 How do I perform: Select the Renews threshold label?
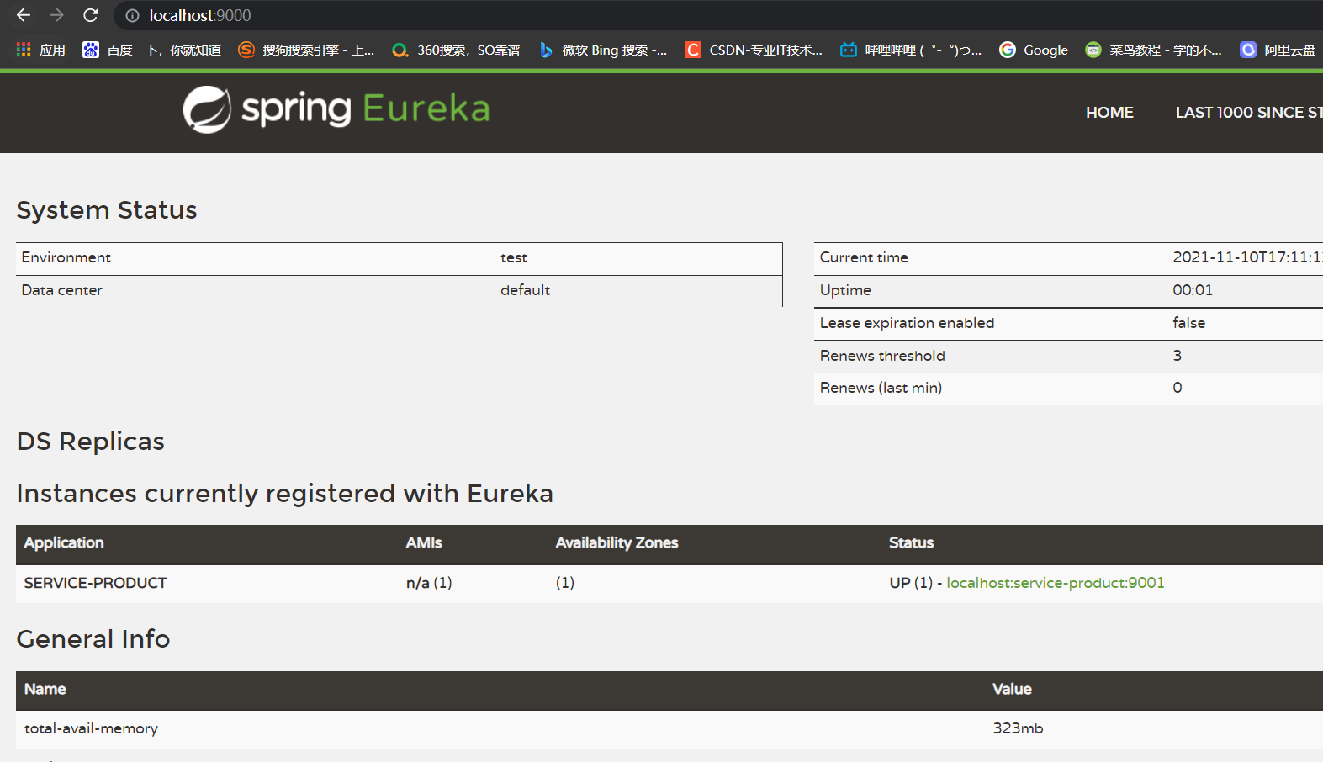[882, 356]
